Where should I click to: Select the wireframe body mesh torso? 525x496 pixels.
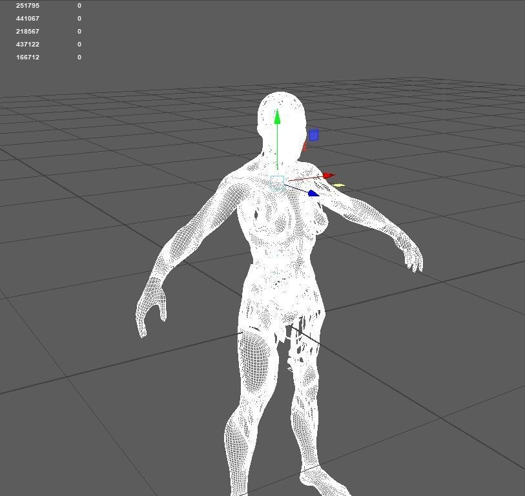tap(282, 234)
